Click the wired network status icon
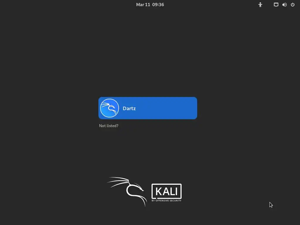The width and height of the screenshot is (300, 225). pyautogui.click(x=276, y=5)
